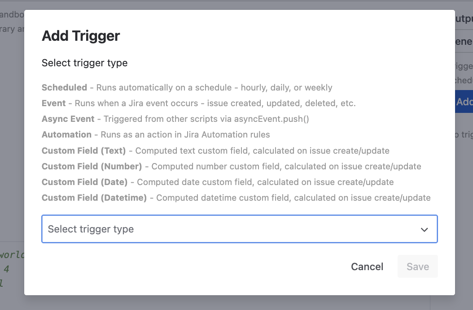Click the bold Event trigger description label

click(54, 103)
